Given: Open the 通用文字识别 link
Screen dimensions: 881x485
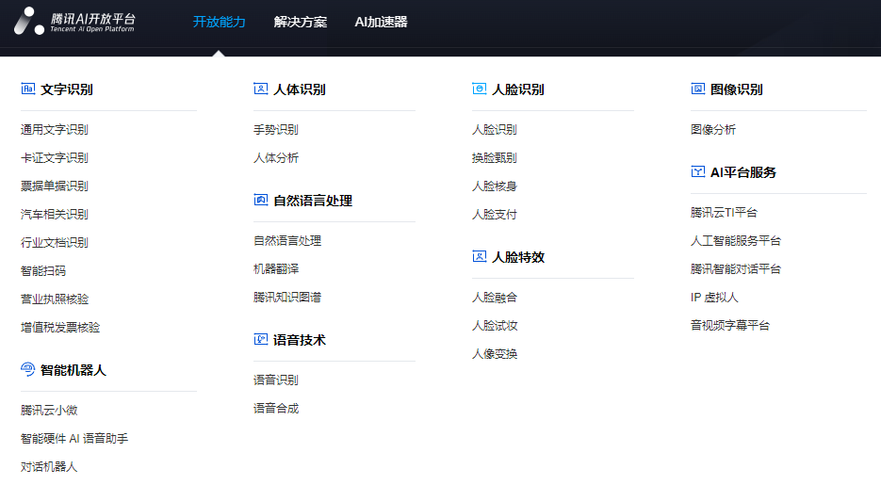Looking at the screenshot, I should click(x=55, y=130).
